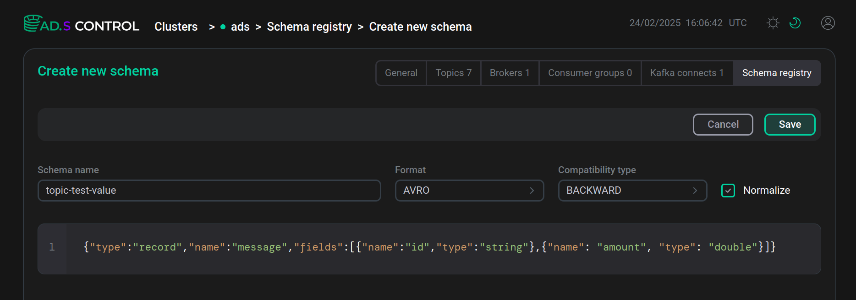Go to Schema registry breadcrumb
Screen dimensions: 856x300
309,27
